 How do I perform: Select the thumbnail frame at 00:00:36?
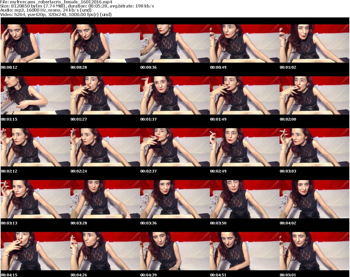(175, 43)
